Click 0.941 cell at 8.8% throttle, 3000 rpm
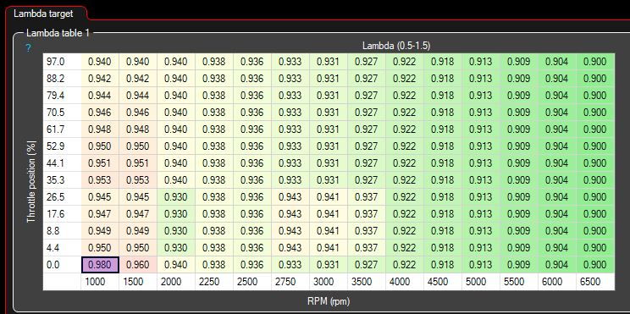The width and height of the screenshot is (630, 314). [329, 231]
